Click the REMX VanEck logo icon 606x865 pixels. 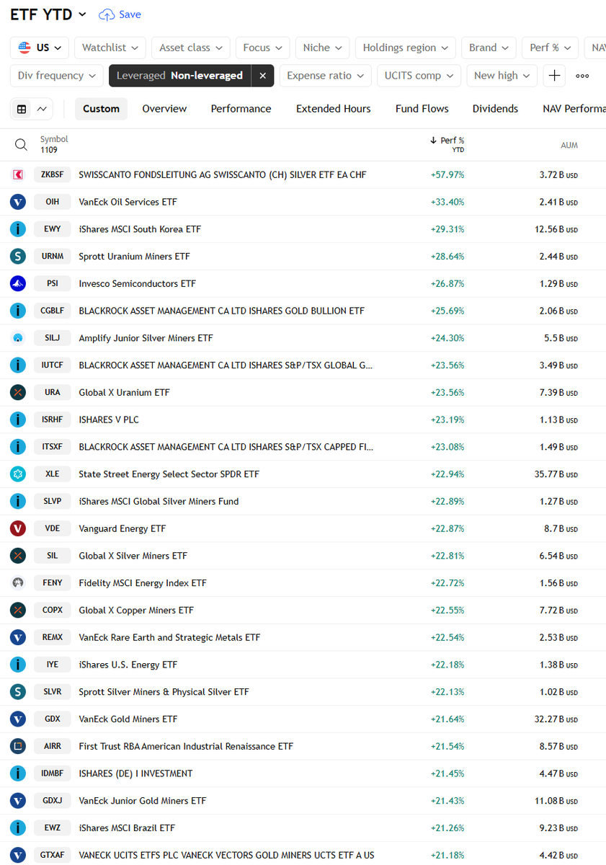(18, 637)
